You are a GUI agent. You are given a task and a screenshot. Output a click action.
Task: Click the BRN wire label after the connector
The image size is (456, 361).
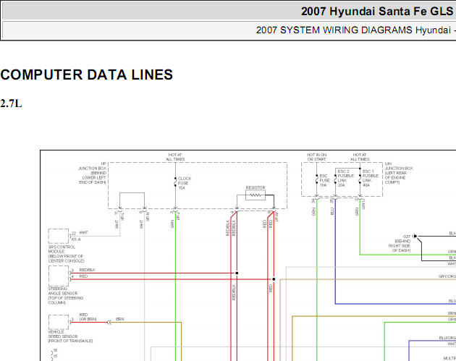coord(120,319)
